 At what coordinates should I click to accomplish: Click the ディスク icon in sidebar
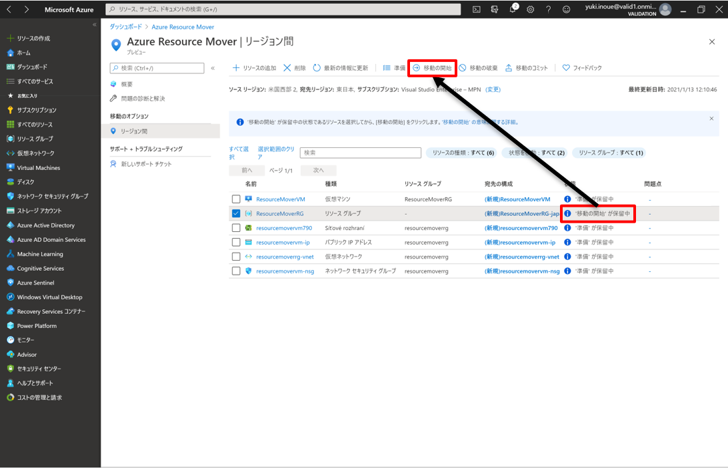tap(10, 182)
